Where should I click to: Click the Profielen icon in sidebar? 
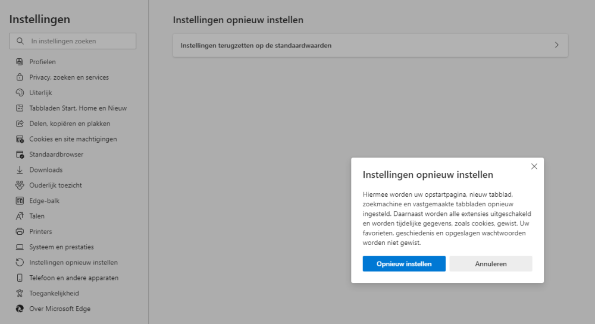pyautogui.click(x=20, y=62)
